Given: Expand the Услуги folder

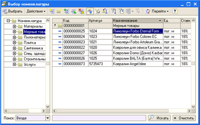Looking at the screenshot, I should pos(14,65).
